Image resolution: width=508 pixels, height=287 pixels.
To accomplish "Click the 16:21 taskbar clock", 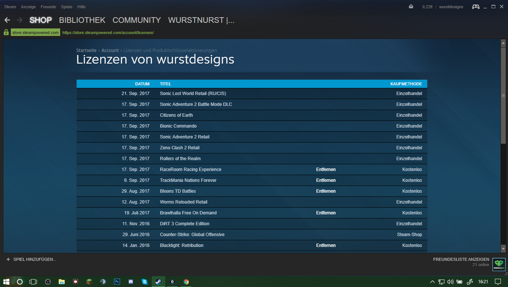I will point(483,281).
